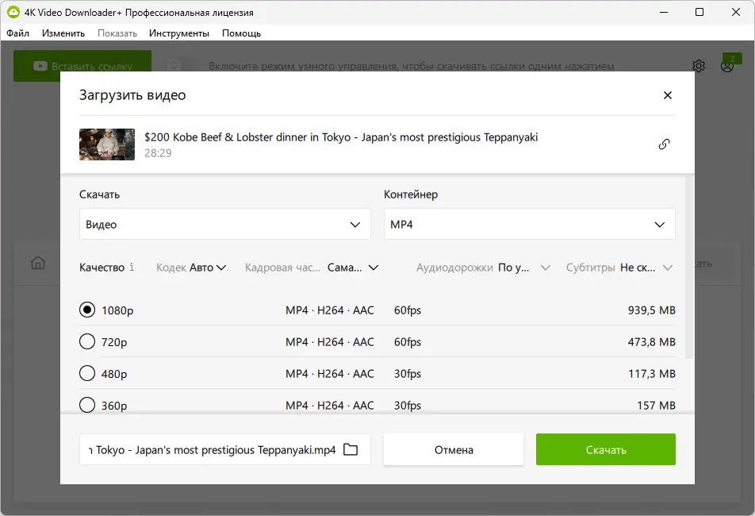
Task: Click the green Скачать button
Action: (606, 449)
